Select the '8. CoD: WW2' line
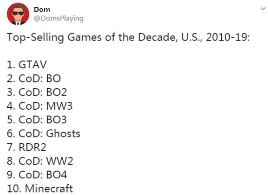This screenshot has width=268, height=195. [x=40, y=161]
